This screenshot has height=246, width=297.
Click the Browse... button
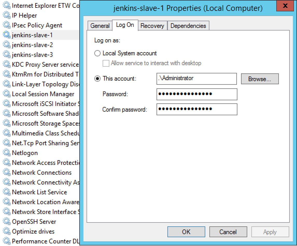(260, 79)
